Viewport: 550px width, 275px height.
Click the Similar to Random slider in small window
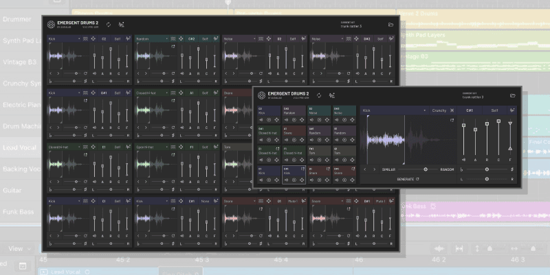418,169
